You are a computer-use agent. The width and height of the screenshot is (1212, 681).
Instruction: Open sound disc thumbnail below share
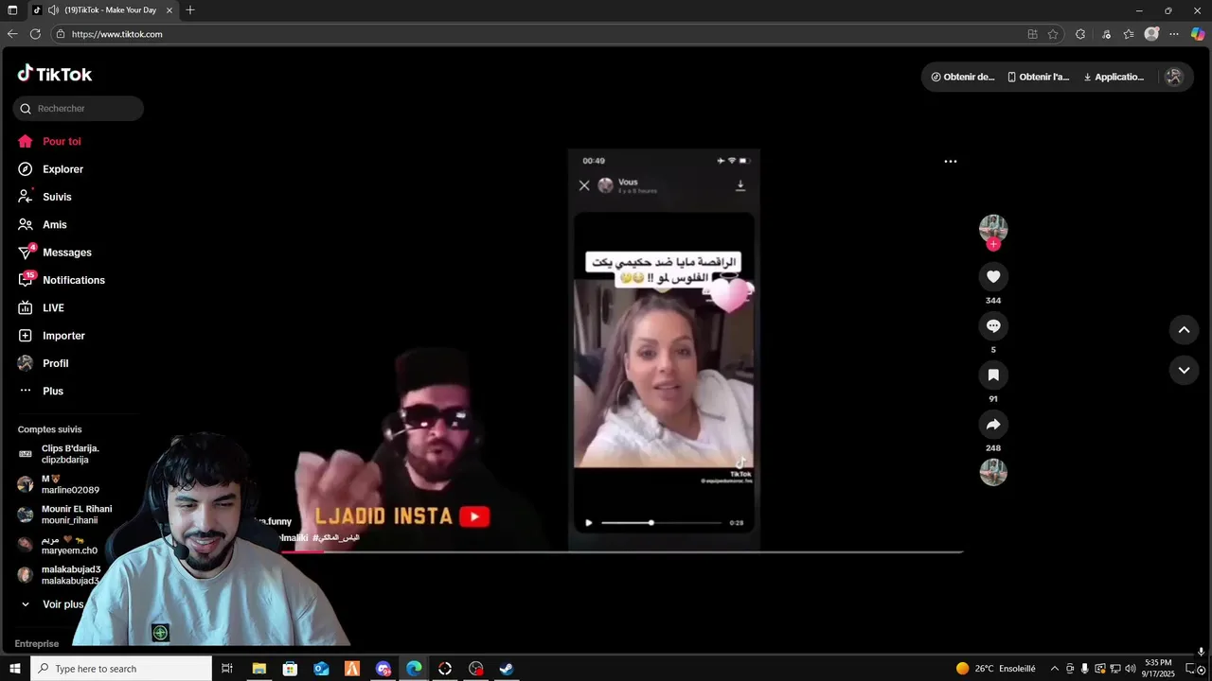pyautogui.click(x=993, y=472)
